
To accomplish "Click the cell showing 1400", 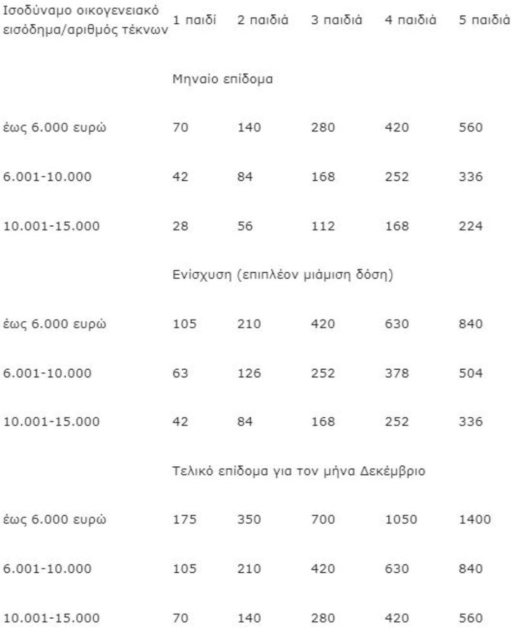I will (x=474, y=519).
